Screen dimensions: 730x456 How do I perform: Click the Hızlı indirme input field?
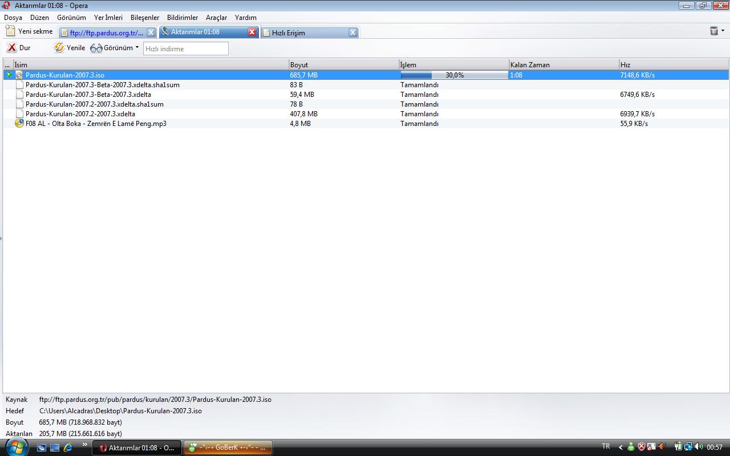[186, 48]
